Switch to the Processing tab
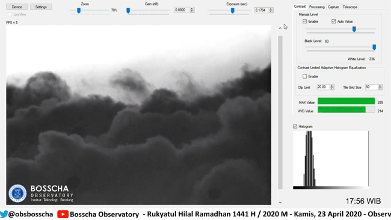This screenshot has height=220, width=391. 317,7
